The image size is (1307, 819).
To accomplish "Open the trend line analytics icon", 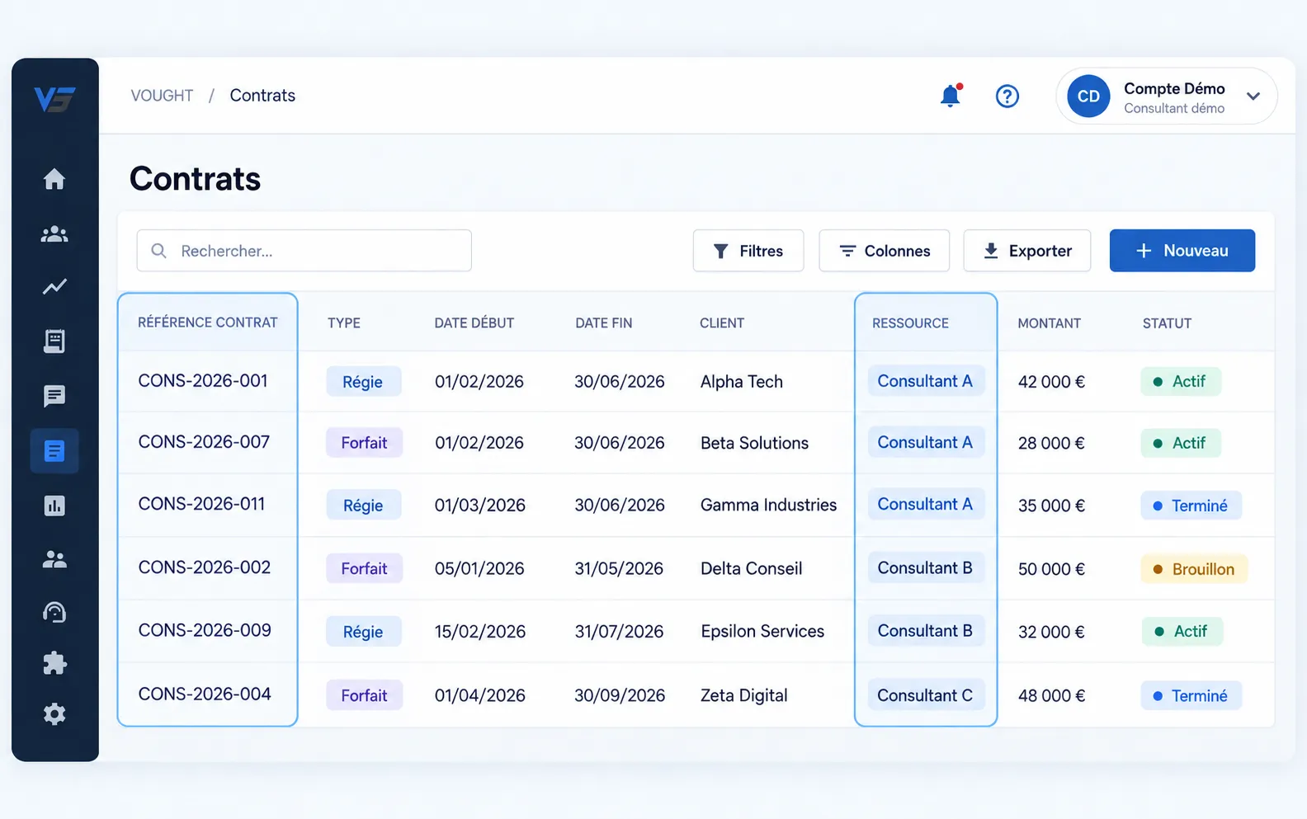I will coord(54,287).
